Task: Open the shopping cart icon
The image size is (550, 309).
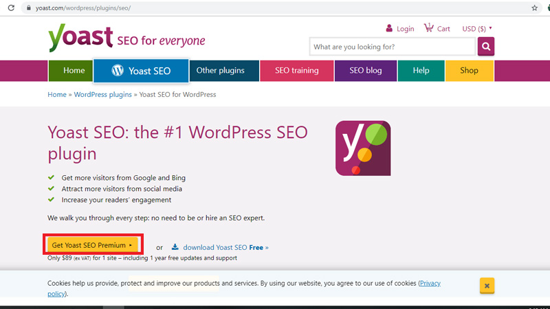Action: 428,27
